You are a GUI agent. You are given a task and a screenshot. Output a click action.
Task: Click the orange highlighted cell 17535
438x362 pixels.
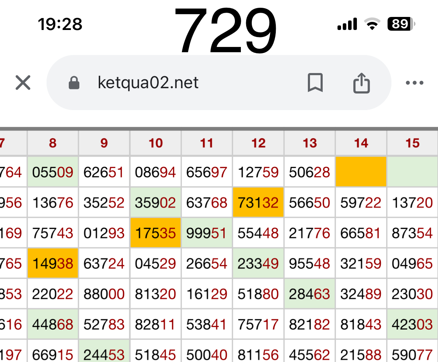point(156,233)
